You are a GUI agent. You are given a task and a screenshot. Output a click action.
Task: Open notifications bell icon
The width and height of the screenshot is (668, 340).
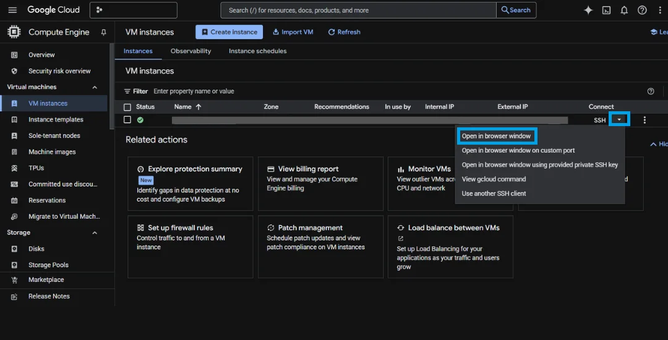point(624,11)
